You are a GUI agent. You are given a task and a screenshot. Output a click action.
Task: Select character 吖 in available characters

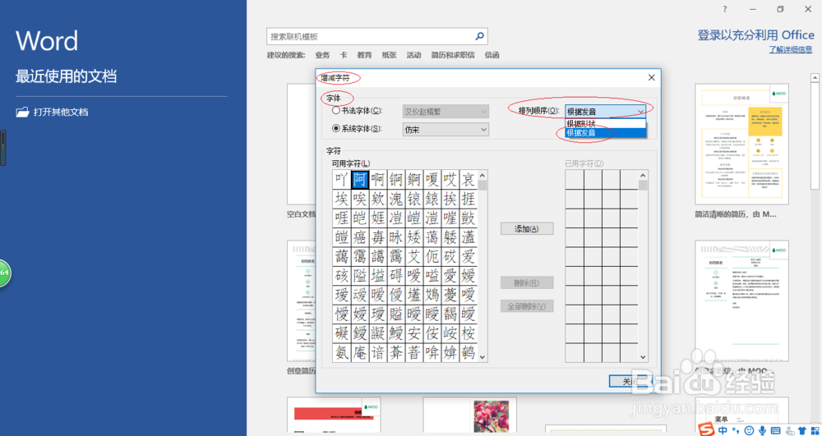(342, 179)
